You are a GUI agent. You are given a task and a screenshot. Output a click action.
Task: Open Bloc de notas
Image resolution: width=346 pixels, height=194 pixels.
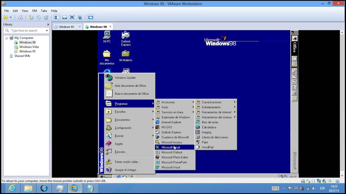coord(216,122)
